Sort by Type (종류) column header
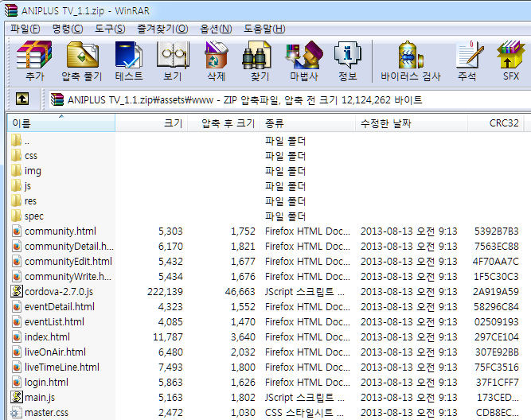The width and height of the screenshot is (531, 420). [307, 122]
